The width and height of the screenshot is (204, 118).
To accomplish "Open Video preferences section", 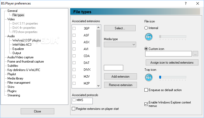I will pyautogui.click(x=11, y=19).
